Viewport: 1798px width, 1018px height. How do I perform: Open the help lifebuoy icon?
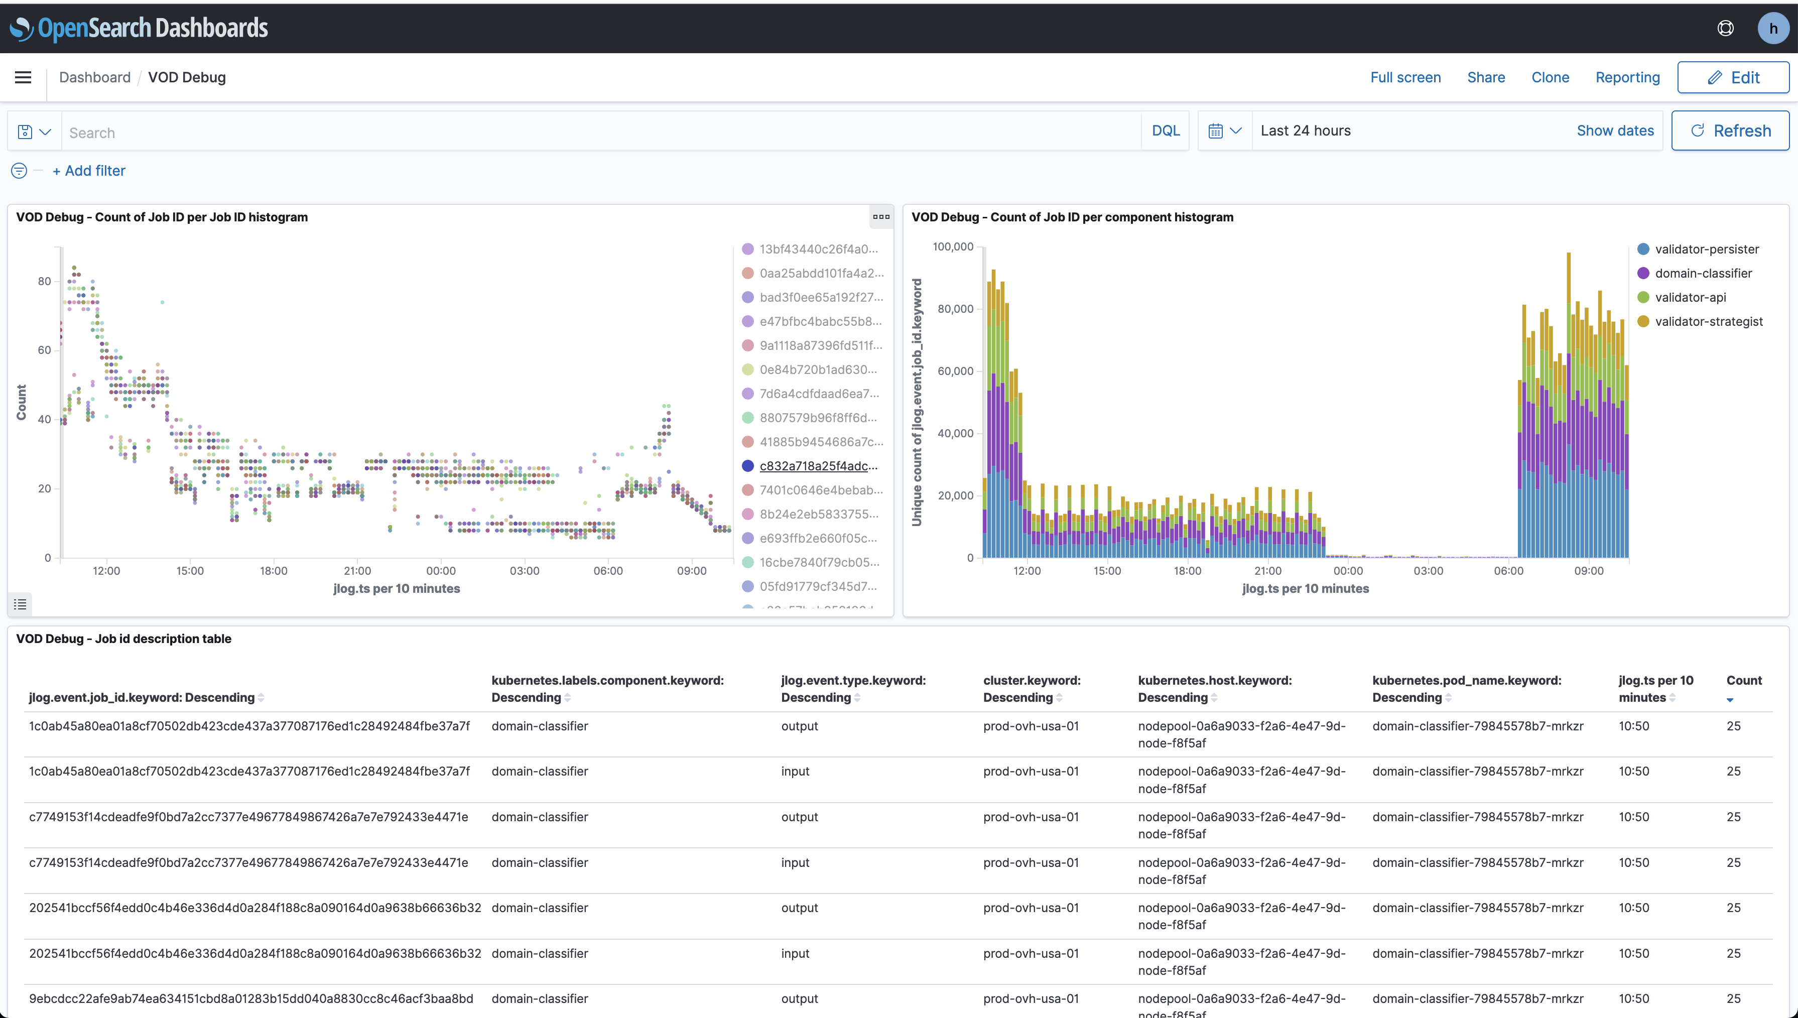(1725, 28)
